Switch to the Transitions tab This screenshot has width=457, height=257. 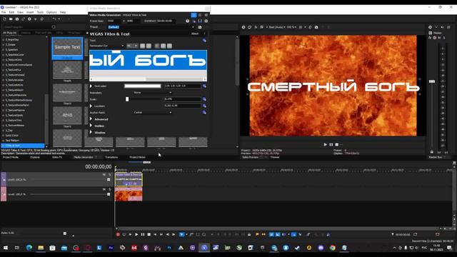111,157
